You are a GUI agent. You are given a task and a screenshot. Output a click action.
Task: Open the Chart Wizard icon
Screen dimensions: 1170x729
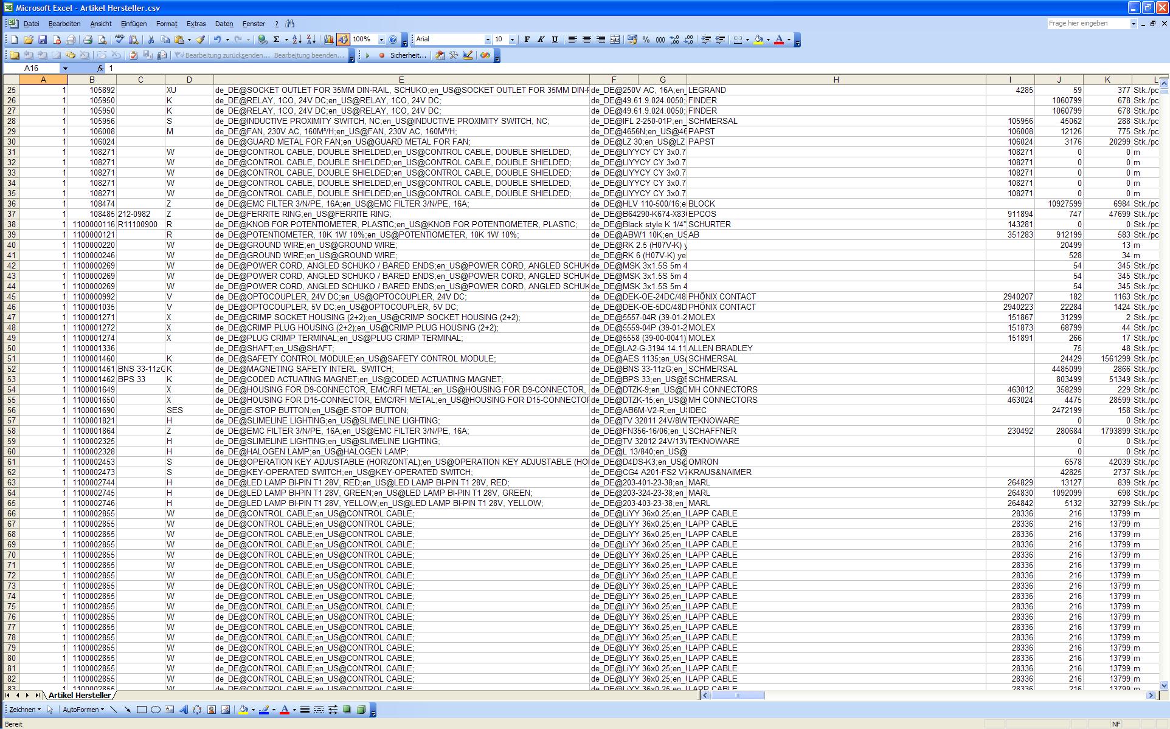point(329,39)
